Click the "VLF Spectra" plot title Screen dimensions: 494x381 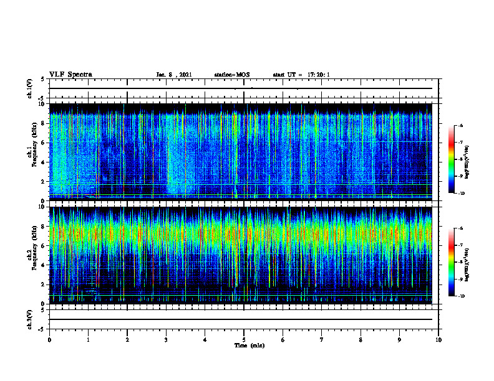click(70, 75)
